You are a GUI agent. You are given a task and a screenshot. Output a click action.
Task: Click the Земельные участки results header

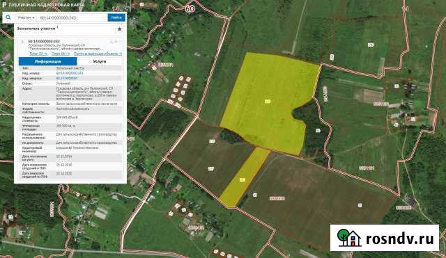point(36,29)
